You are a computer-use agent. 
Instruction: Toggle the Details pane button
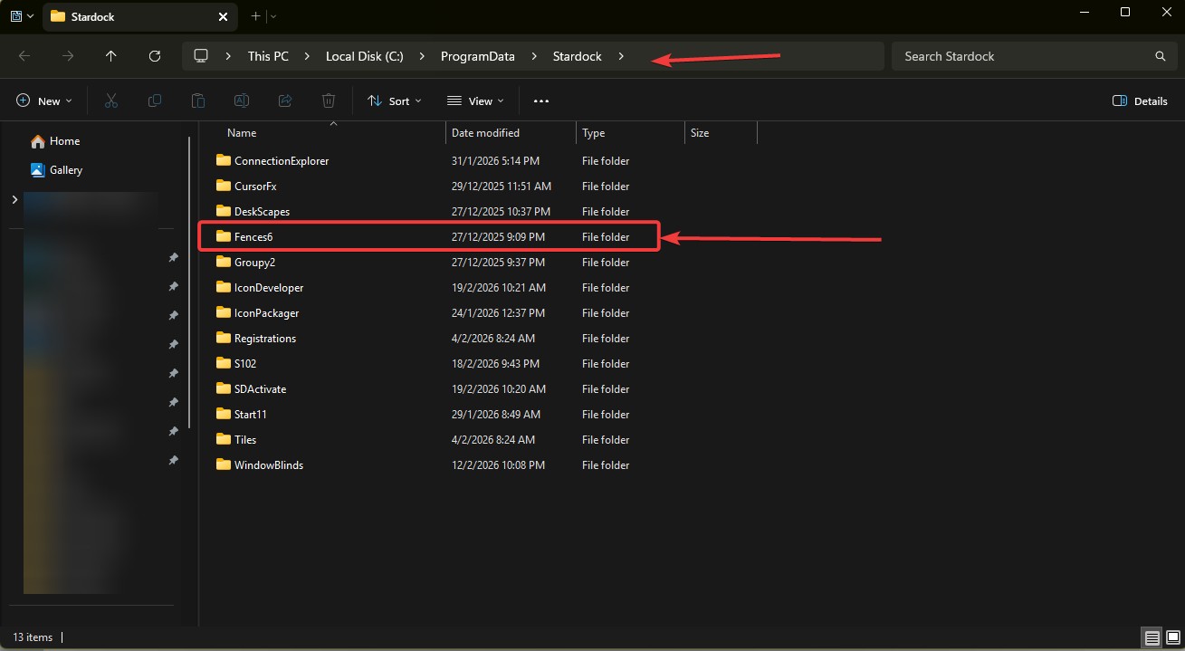[x=1140, y=101]
